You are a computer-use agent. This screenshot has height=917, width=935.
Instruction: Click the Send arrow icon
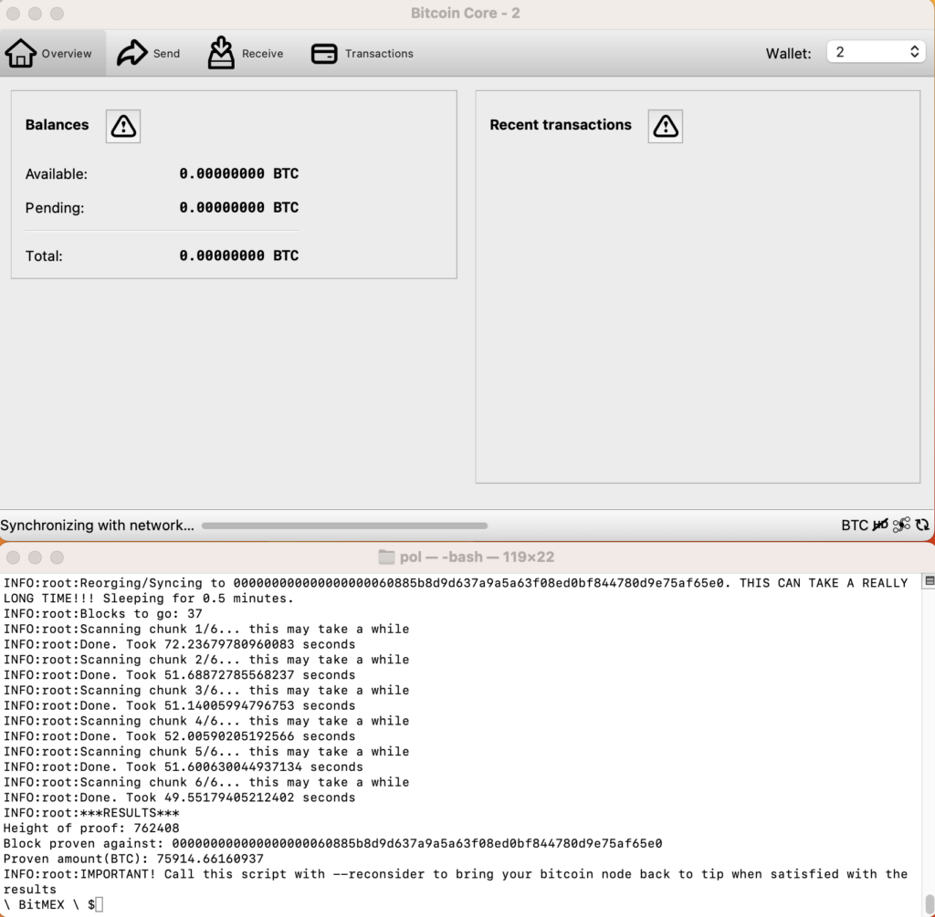[131, 53]
